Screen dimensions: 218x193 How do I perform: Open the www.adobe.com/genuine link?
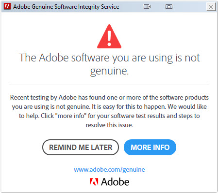point(109,170)
